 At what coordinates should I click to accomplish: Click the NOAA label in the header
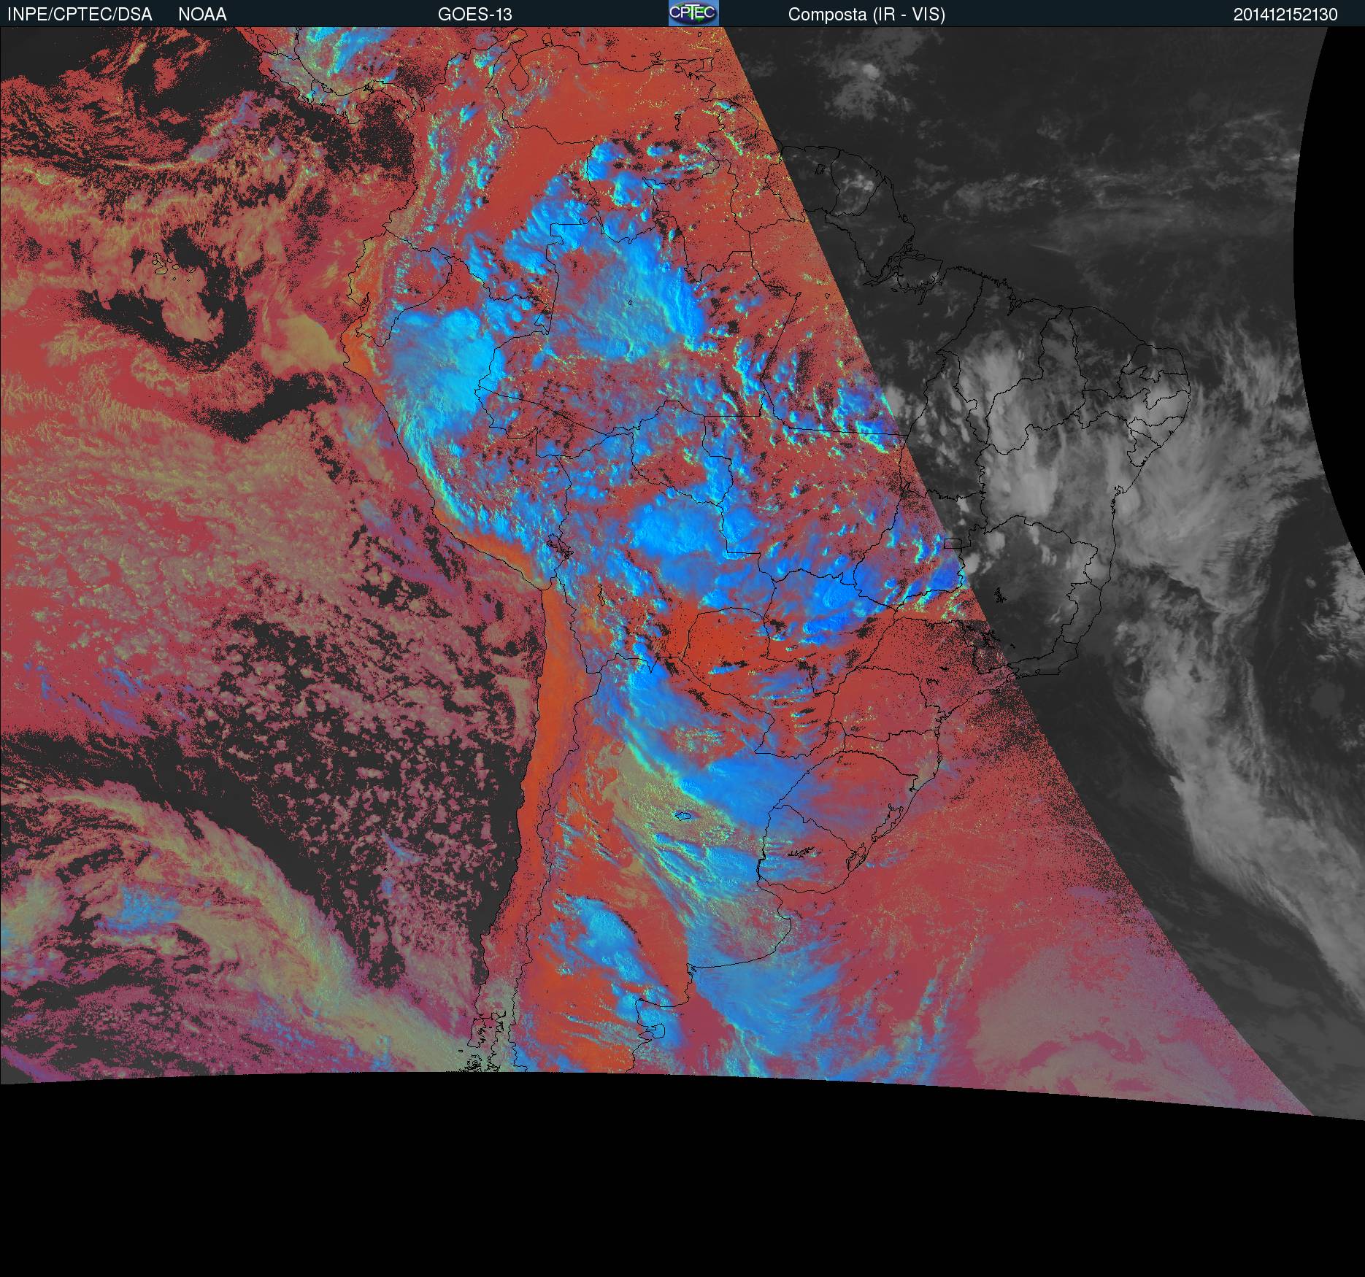tap(202, 15)
